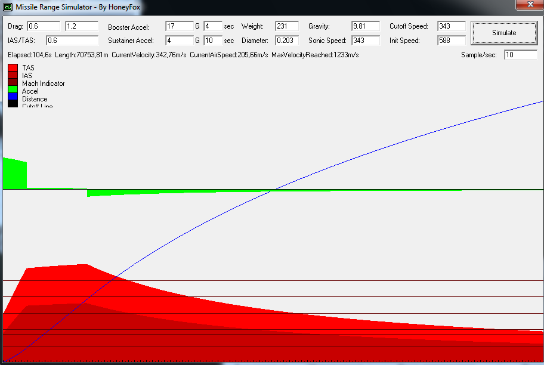Click the Sonic Speed input field
544x365 pixels.
pos(366,41)
